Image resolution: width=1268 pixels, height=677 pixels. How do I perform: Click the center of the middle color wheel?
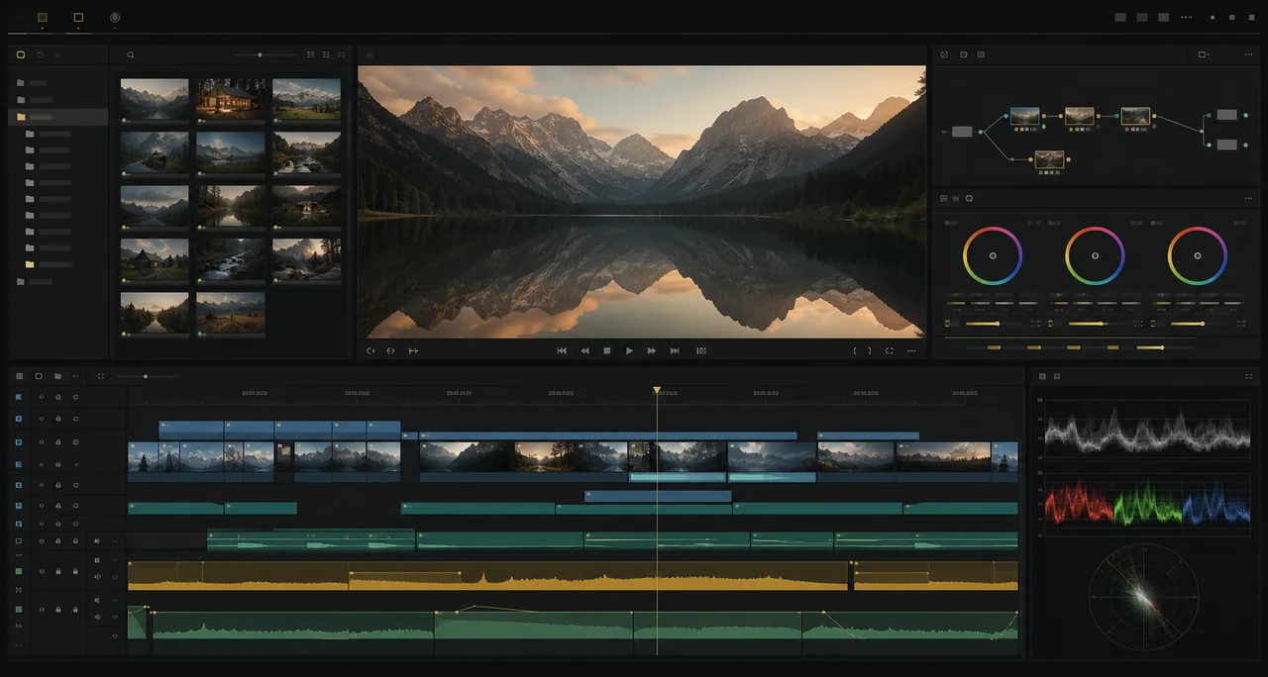point(1095,255)
